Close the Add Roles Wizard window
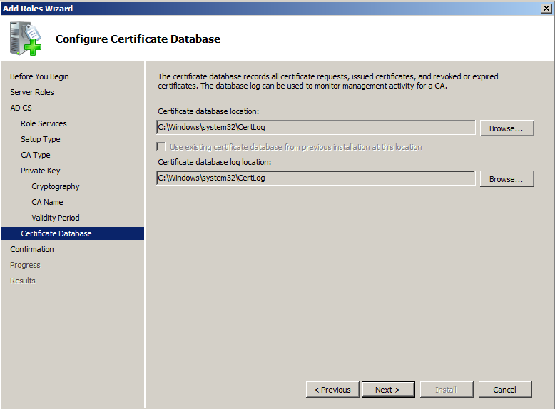555x409 pixels. pyautogui.click(x=546, y=8)
